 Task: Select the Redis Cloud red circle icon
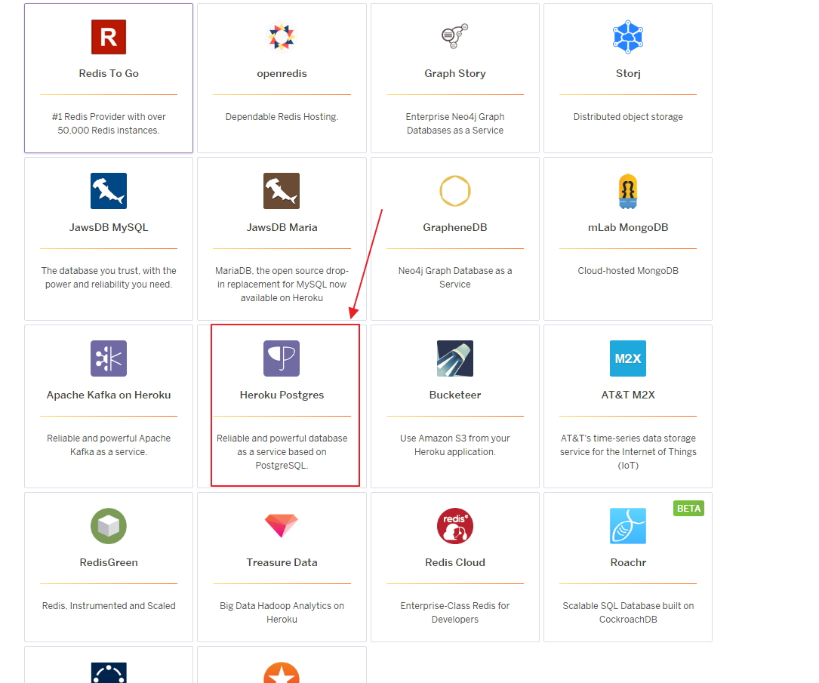[455, 526]
